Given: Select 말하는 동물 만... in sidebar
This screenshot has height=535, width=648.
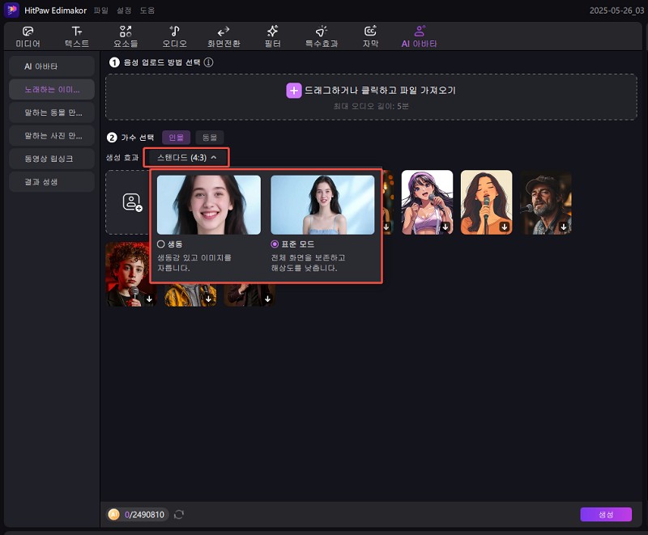Looking at the screenshot, I should pos(52,113).
